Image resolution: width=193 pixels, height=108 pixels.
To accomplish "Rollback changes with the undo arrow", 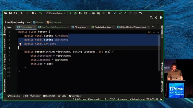I will [141, 13].
